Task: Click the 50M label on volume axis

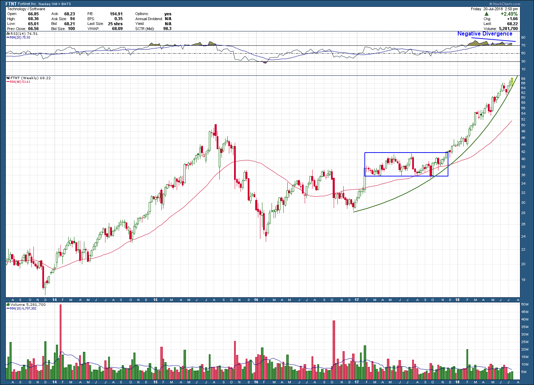Action: (525, 304)
